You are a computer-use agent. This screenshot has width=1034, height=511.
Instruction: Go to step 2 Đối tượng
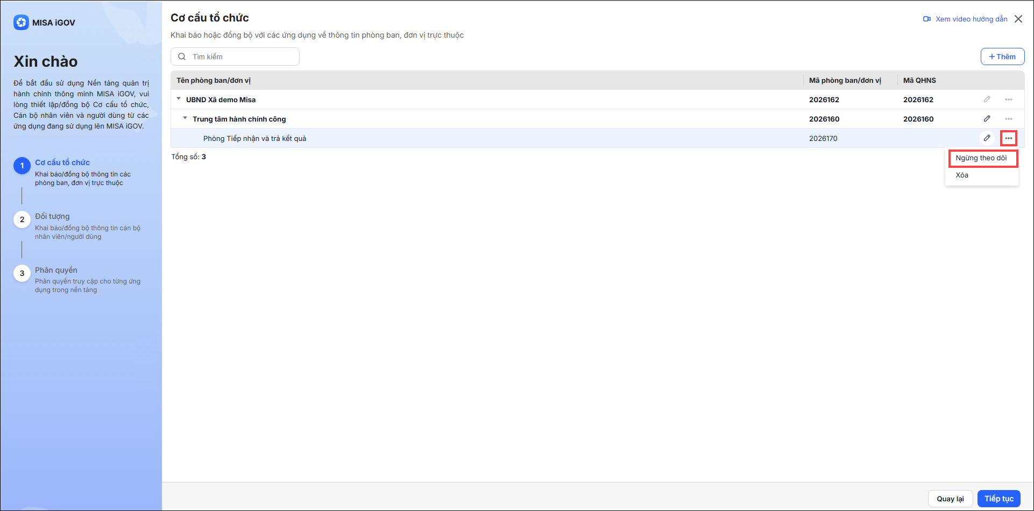pyautogui.click(x=52, y=216)
